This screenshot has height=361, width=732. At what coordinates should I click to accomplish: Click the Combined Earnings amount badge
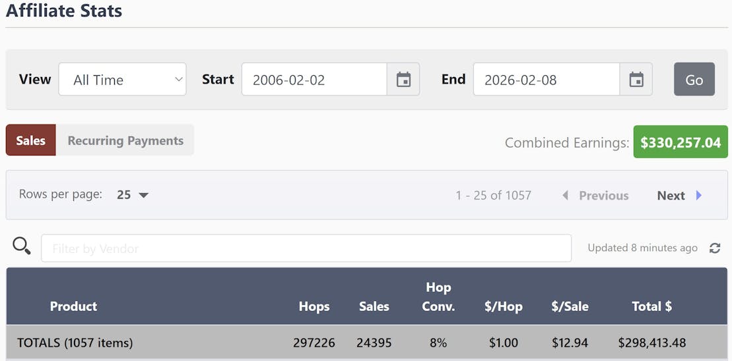681,142
